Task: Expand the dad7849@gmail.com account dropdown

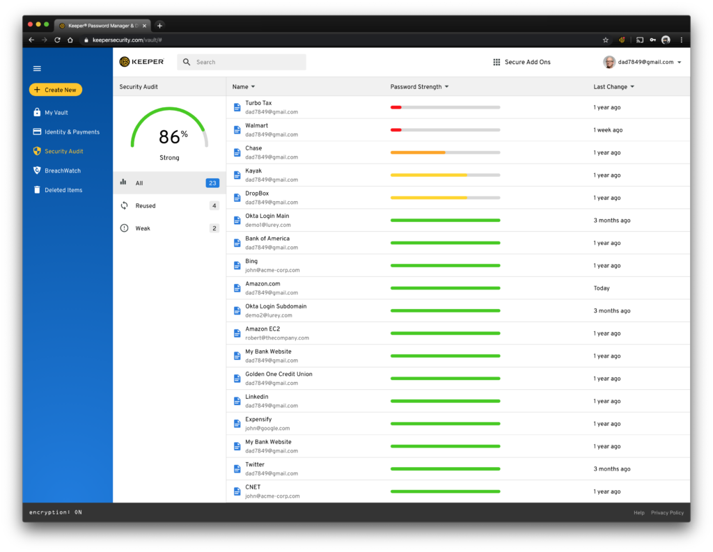Action: coord(679,62)
